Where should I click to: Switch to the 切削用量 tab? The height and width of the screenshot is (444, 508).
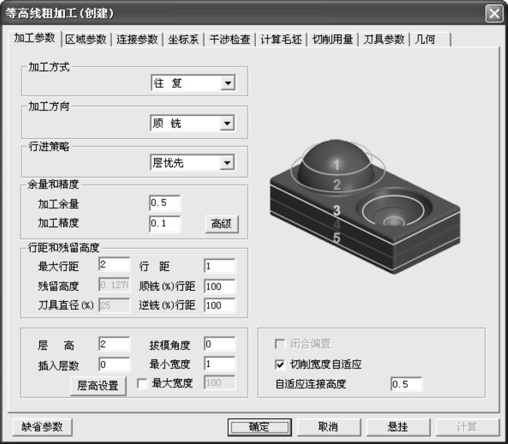point(333,39)
